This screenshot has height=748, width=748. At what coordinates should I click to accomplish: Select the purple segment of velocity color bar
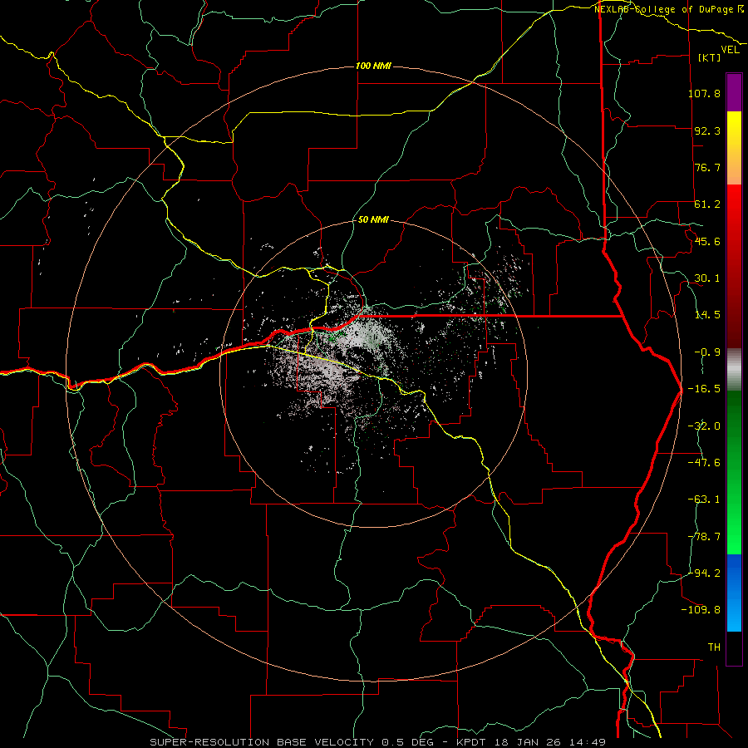[x=734, y=92]
